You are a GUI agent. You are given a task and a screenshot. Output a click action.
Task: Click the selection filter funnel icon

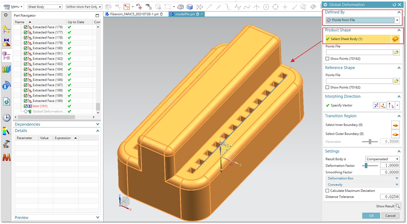click(127, 7)
